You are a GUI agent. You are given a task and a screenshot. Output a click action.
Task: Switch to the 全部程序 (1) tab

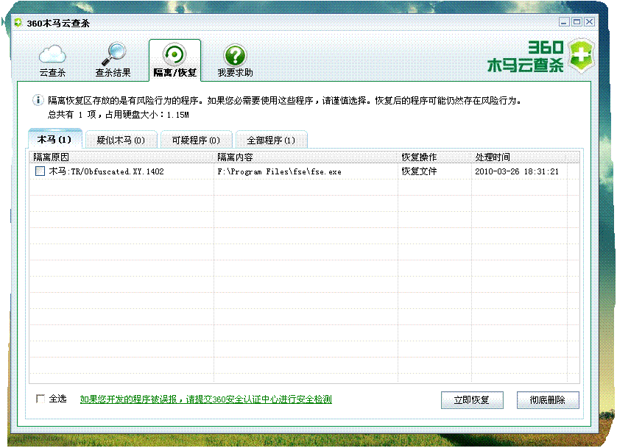271,140
